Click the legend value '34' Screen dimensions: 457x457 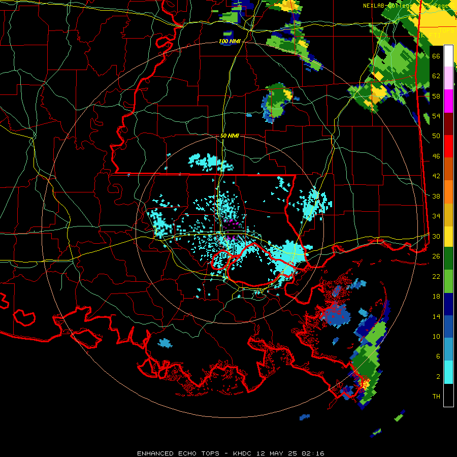tap(436, 216)
